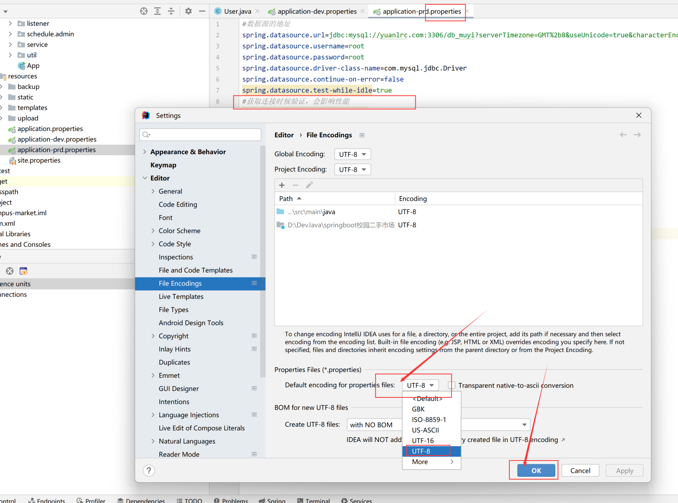
Task: Switch to application-dev.properties editor tab
Action: (x=317, y=11)
